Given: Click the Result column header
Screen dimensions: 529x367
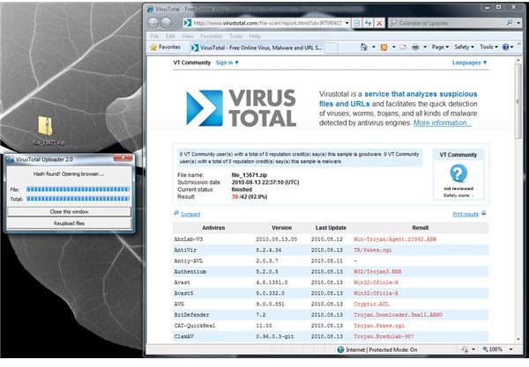Looking at the screenshot, I should click(x=420, y=228).
